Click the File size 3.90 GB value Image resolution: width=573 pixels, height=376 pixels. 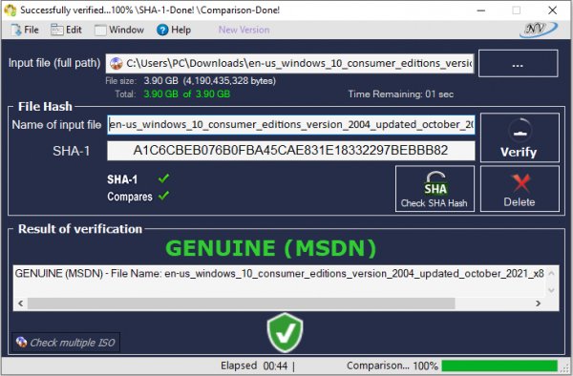[210, 81]
